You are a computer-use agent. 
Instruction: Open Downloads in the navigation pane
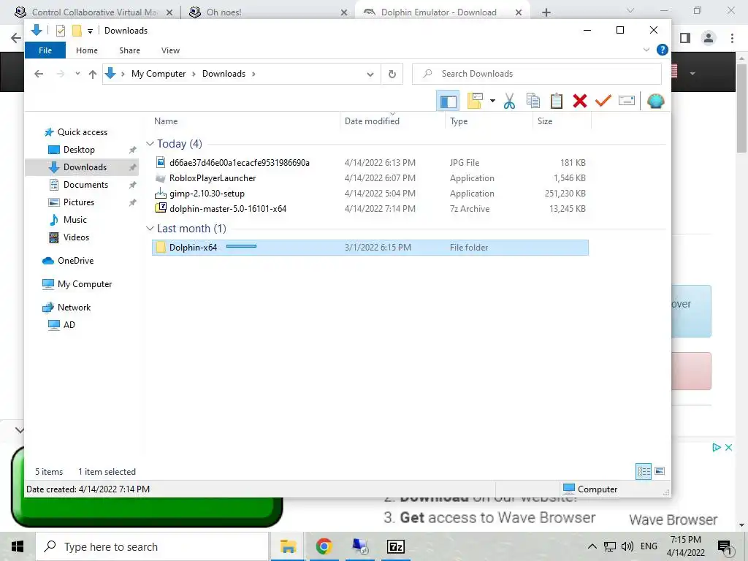(x=85, y=167)
